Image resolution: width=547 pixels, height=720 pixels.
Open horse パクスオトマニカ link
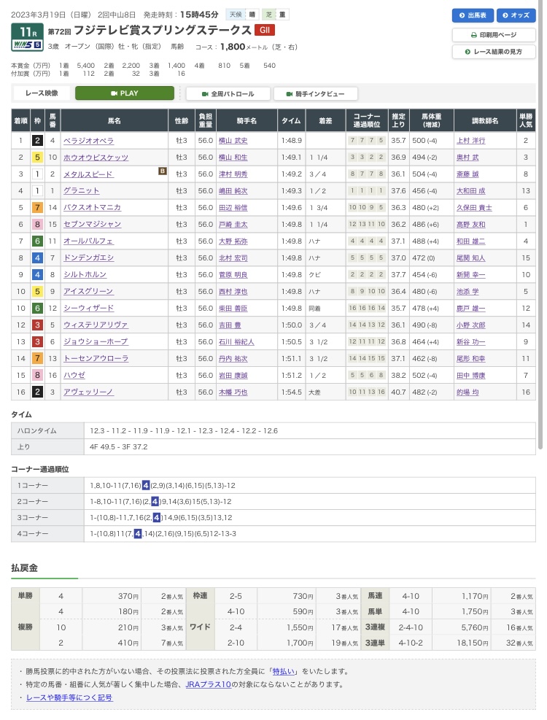pyautogui.click(x=93, y=208)
